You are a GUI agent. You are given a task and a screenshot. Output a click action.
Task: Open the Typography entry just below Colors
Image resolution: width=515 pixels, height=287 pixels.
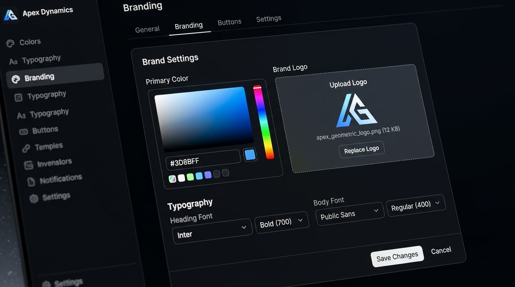point(35,60)
